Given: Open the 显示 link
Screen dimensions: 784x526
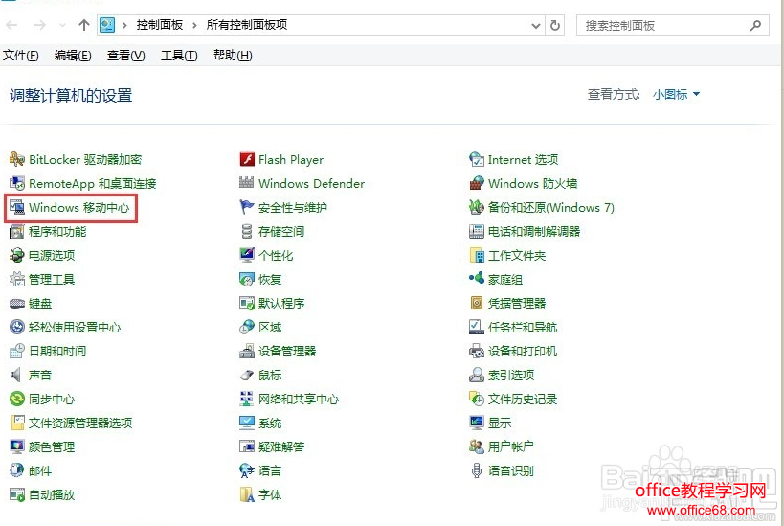Looking at the screenshot, I should coord(500,423).
